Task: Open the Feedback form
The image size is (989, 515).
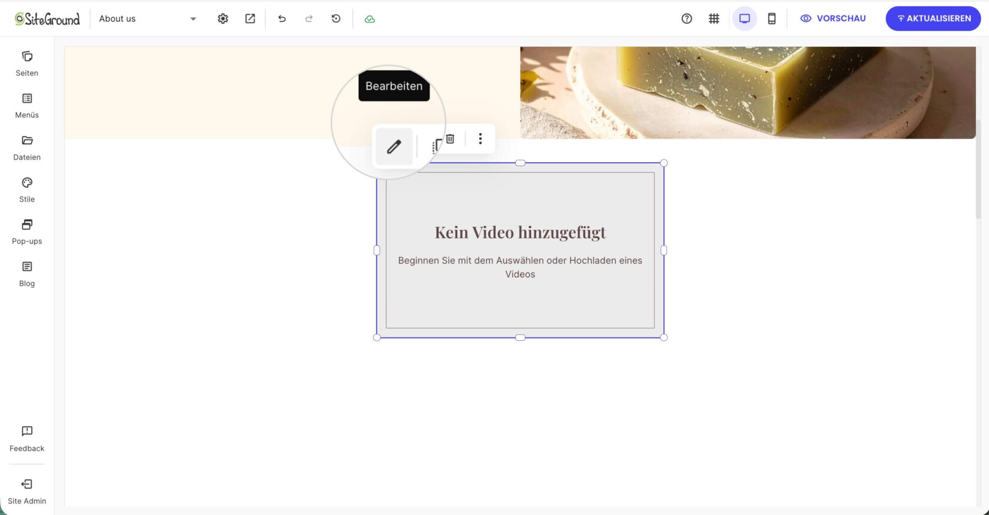Action: (27, 439)
